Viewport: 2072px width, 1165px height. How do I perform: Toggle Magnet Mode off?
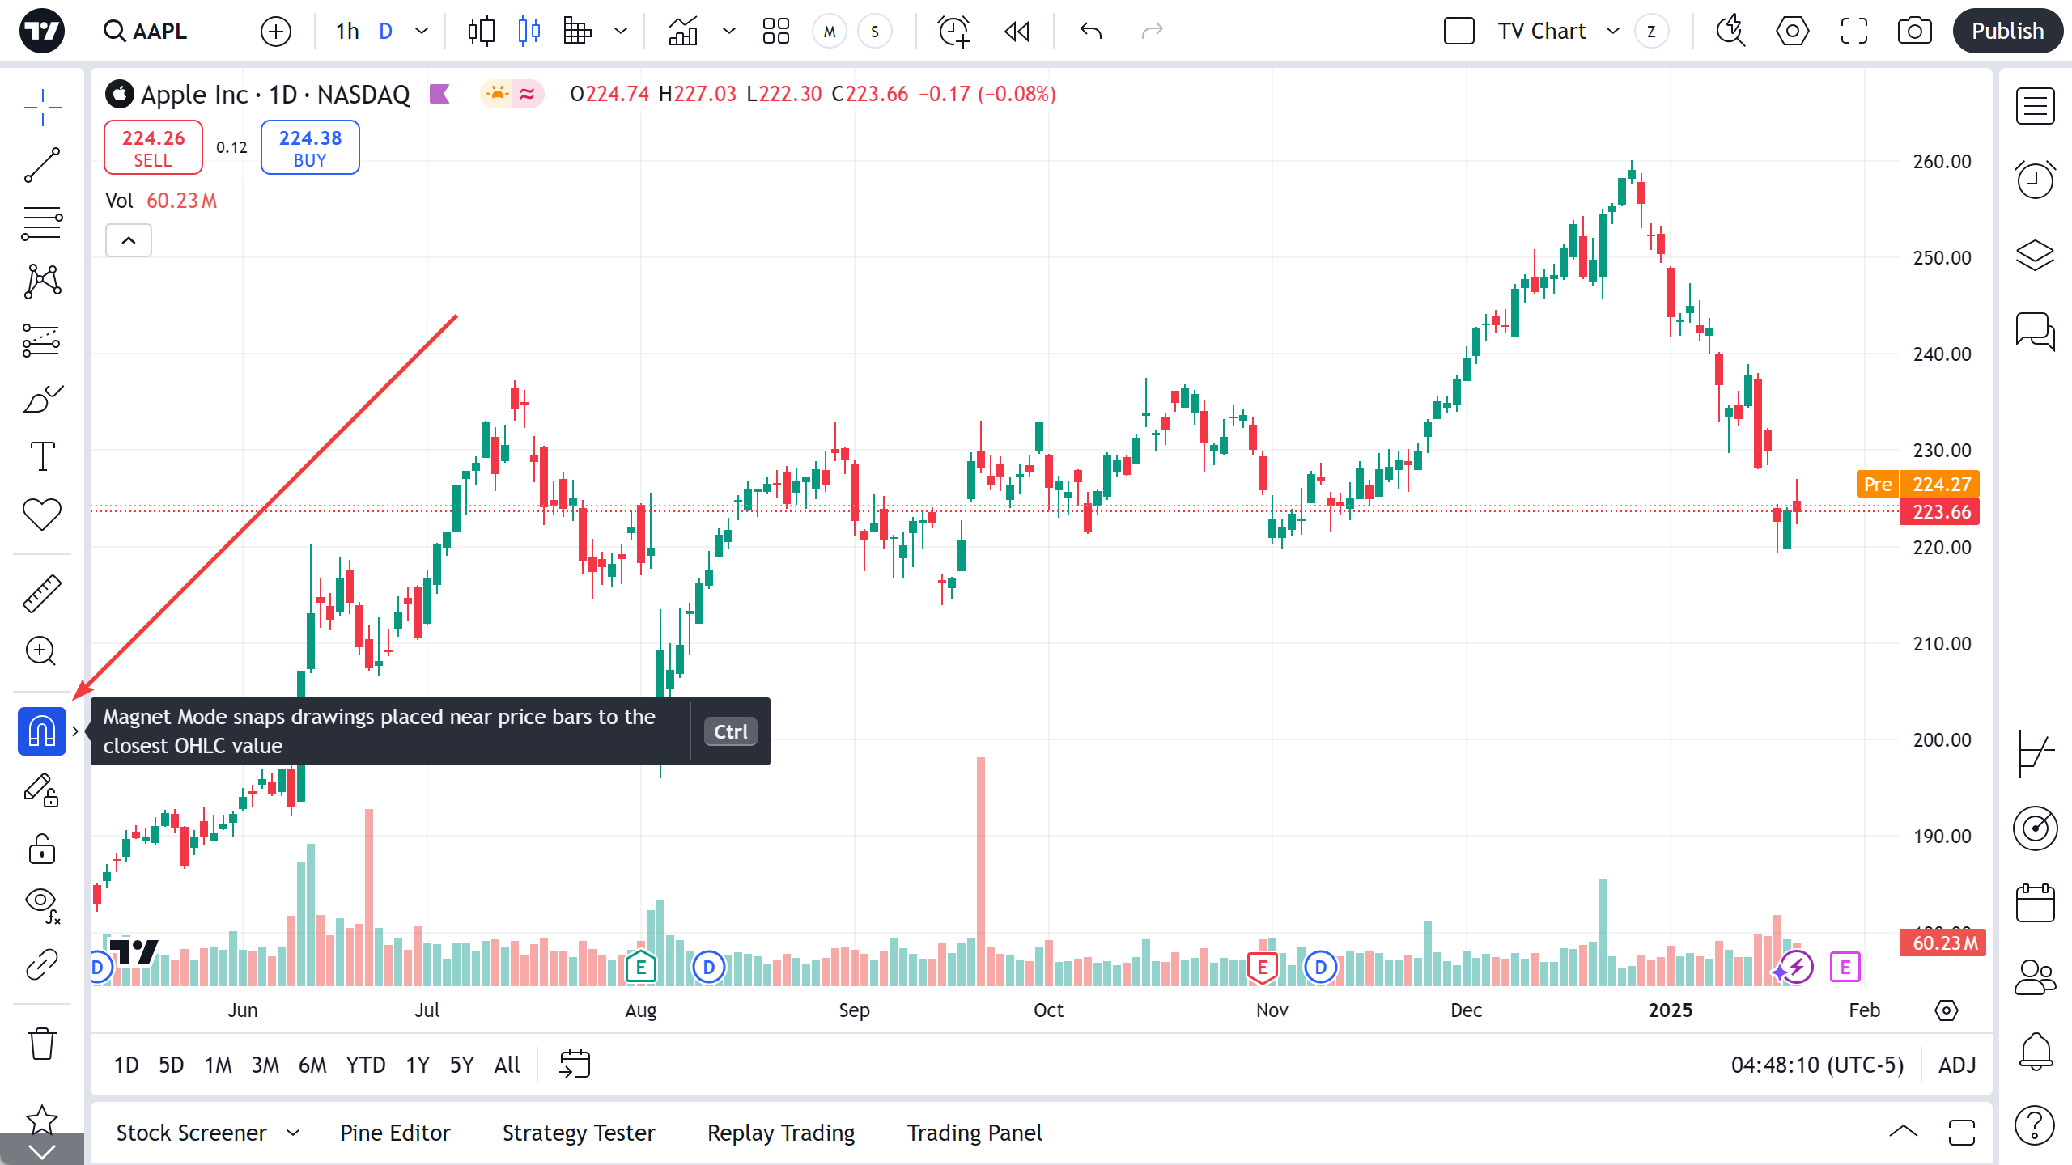[x=41, y=731]
